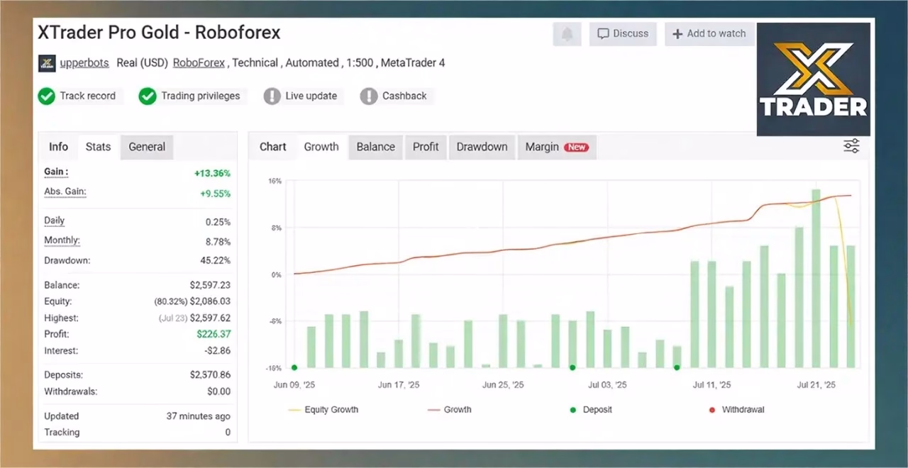Click the Discuss button
This screenshot has height=468, width=908.
point(623,34)
